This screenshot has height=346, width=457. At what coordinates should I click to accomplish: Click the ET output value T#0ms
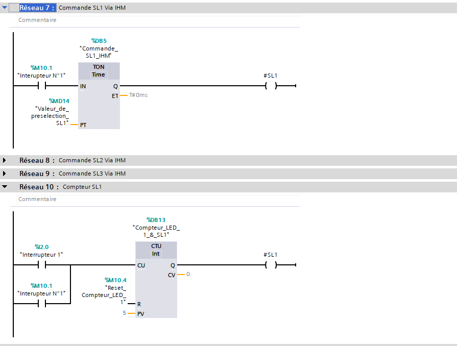138,95
